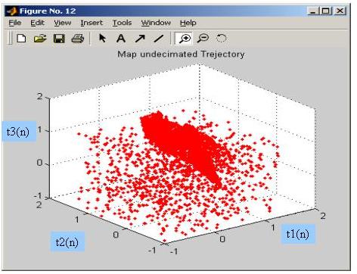Click the plot title 'Map undecimated Trejectory'

click(x=181, y=54)
